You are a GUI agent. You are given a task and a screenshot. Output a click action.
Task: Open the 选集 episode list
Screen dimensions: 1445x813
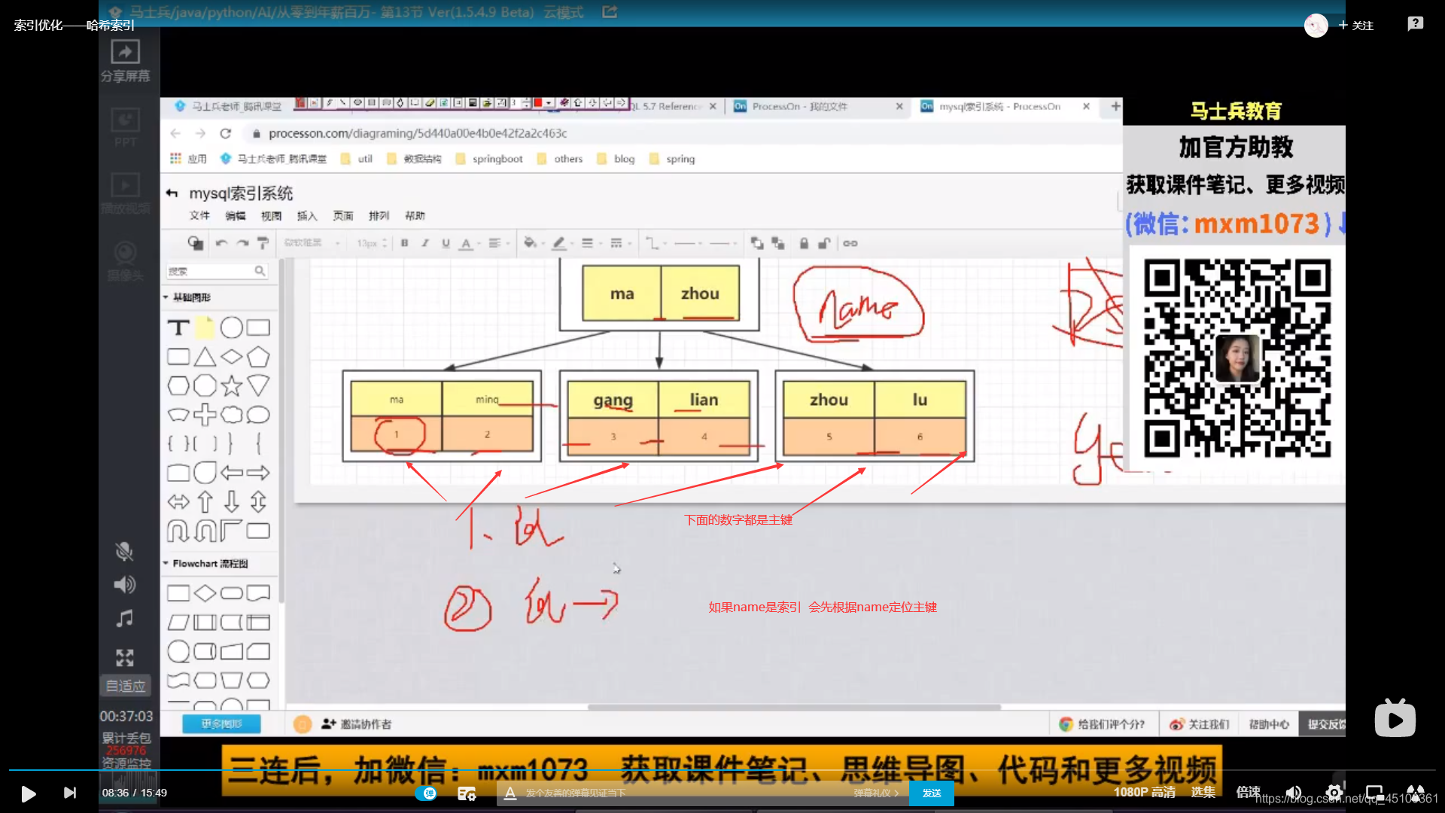click(x=1203, y=792)
